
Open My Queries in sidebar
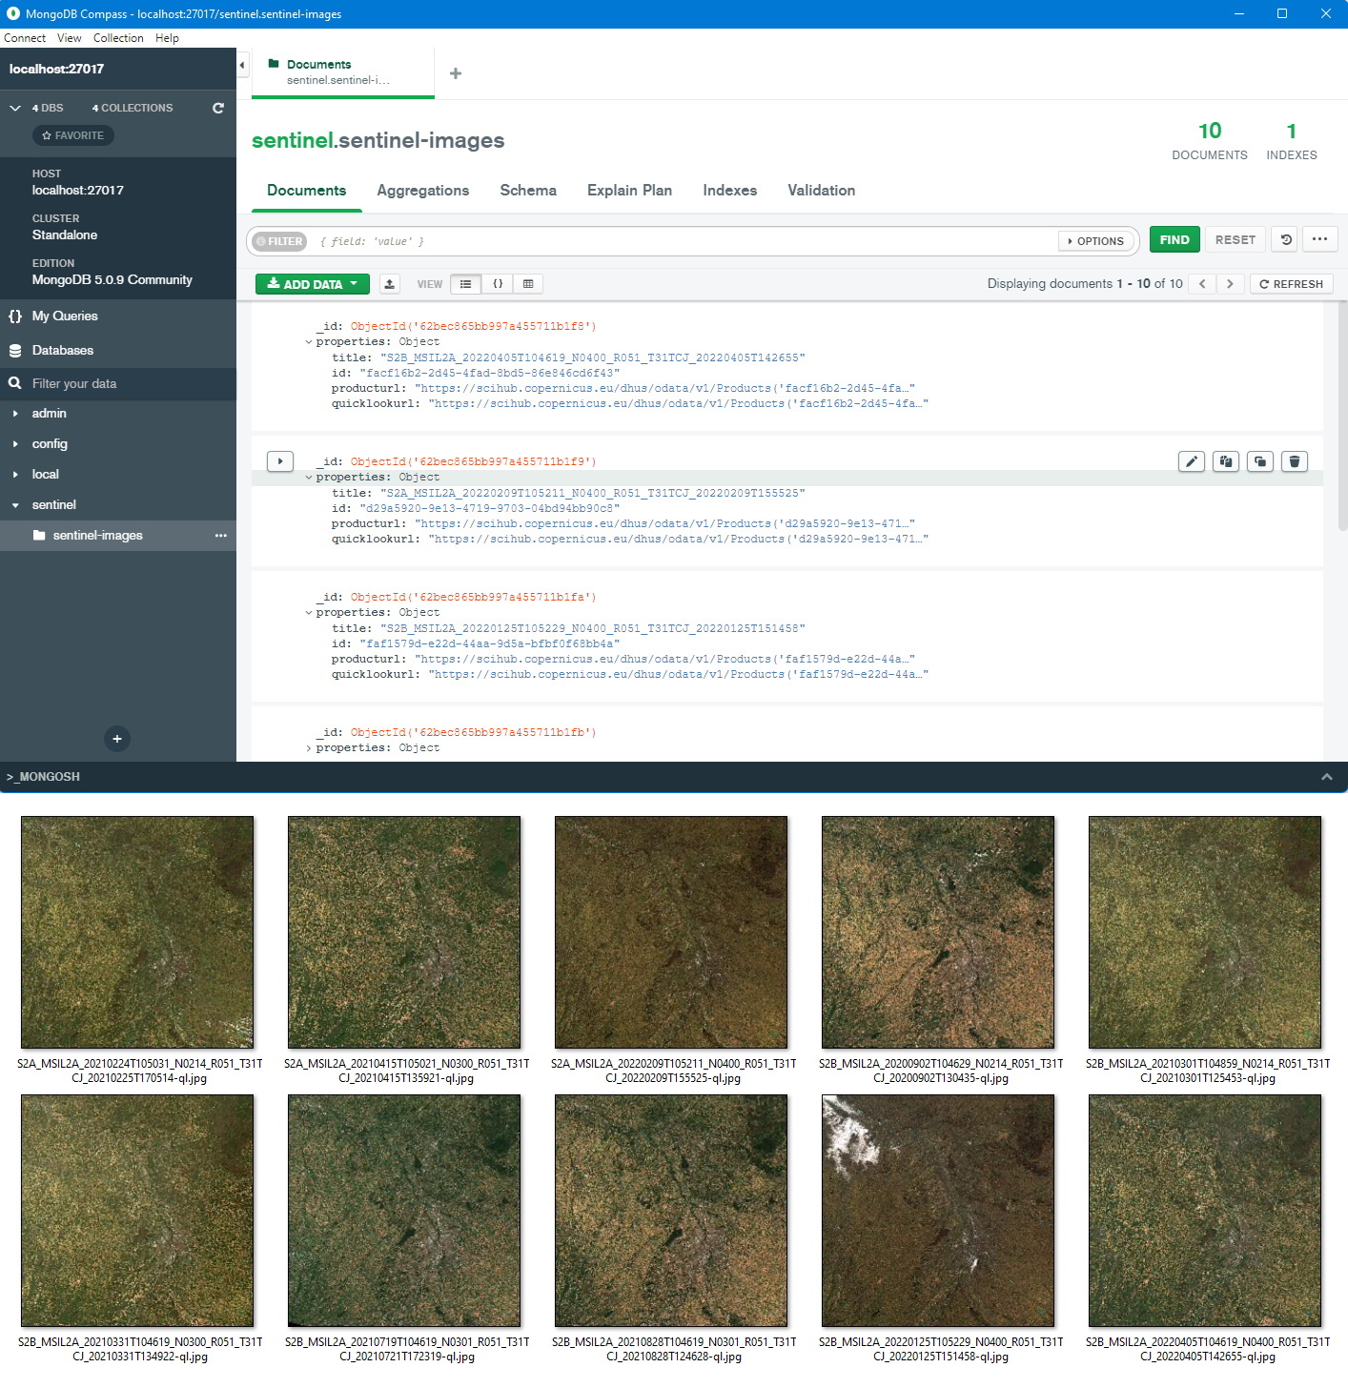click(65, 316)
